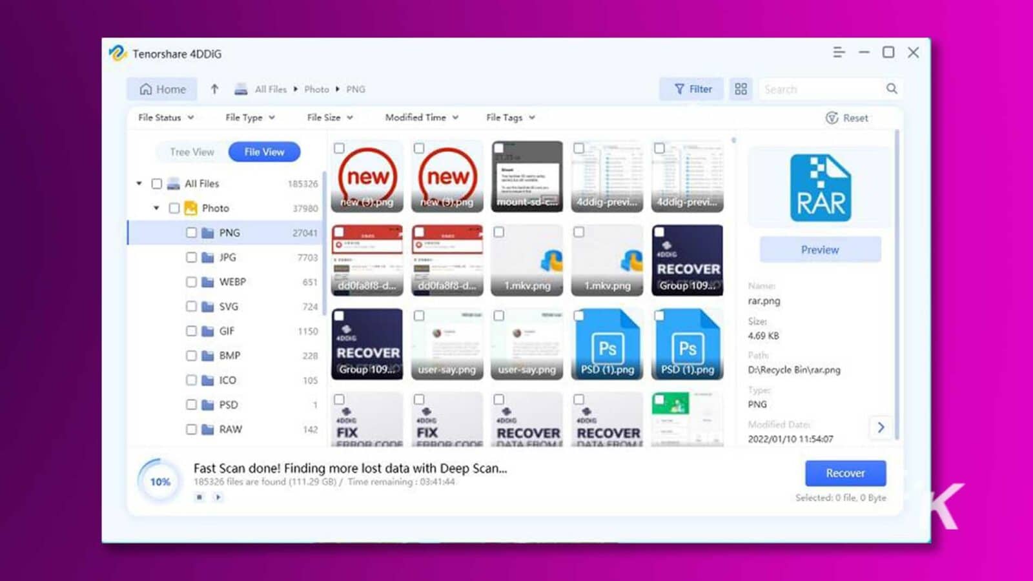Viewport: 1033px width, 581px height.
Task: Check the PNG folder checkbox
Action: (x=191, y=233)
